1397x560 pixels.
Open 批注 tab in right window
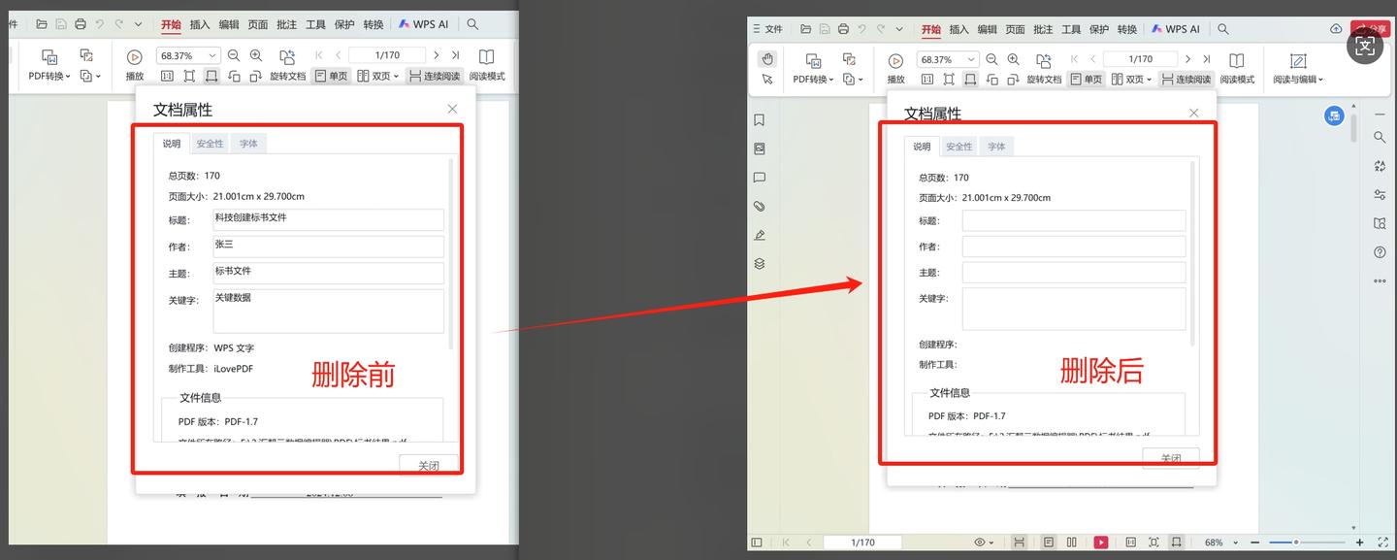1043,29
